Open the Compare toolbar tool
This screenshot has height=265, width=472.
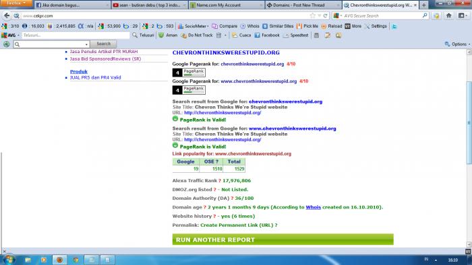[225, 26]
